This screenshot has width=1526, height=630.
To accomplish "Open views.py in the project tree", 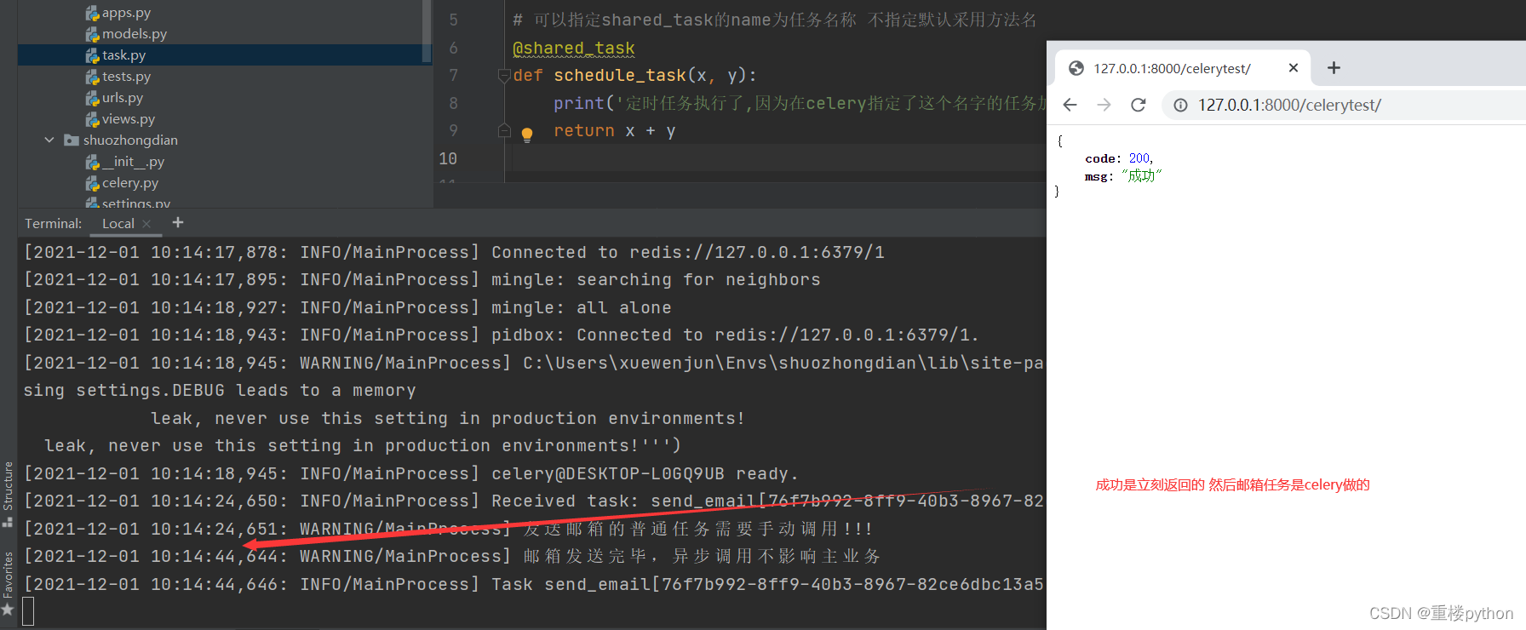I will coord(129,119).
